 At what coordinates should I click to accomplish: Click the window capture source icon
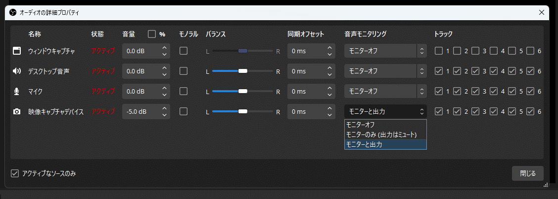17,51
